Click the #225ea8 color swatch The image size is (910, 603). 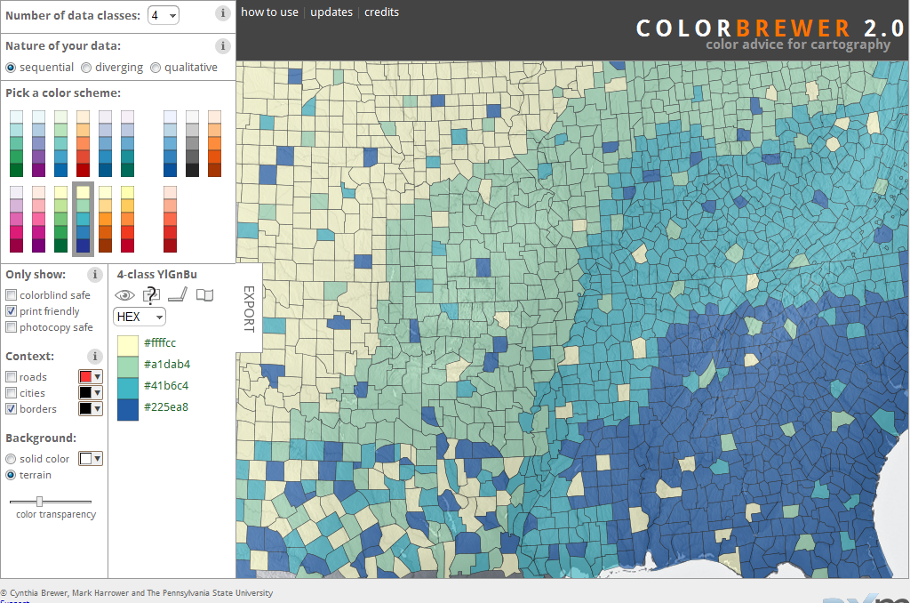[125, 406]
